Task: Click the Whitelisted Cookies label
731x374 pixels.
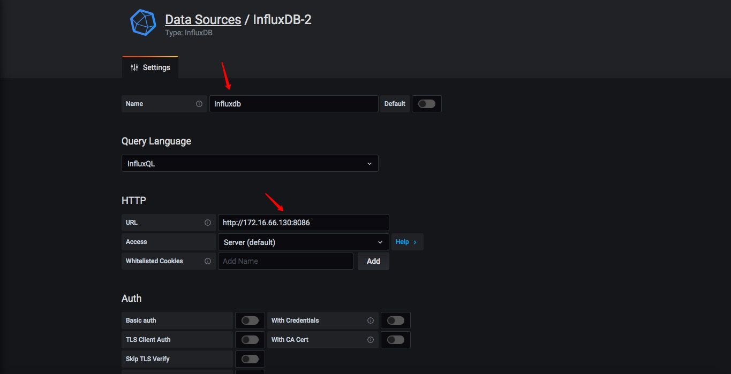Action: click(154, 261)
